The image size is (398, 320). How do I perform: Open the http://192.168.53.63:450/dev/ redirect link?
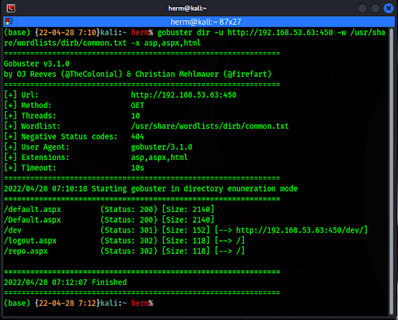pos(302,230)
